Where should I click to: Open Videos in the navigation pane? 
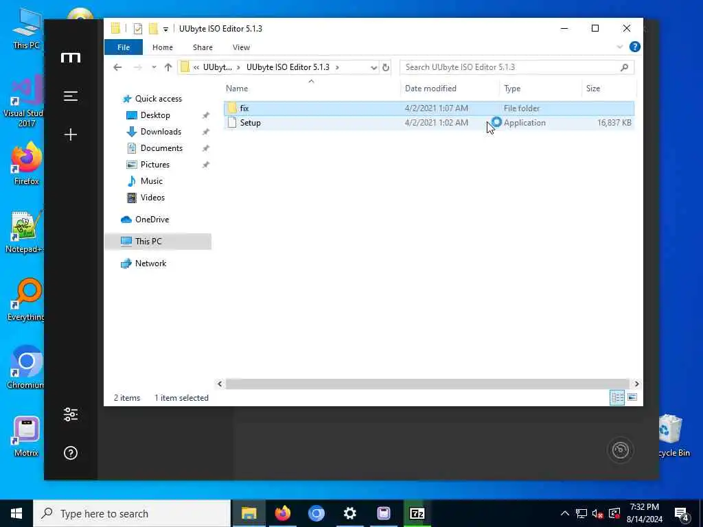152,198
